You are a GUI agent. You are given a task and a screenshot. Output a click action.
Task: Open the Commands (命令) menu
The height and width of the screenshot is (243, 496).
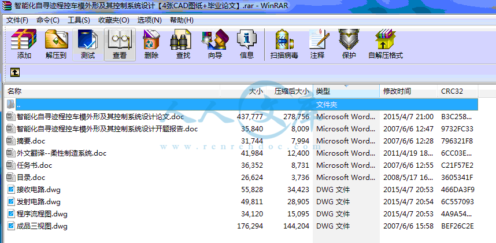48,20
